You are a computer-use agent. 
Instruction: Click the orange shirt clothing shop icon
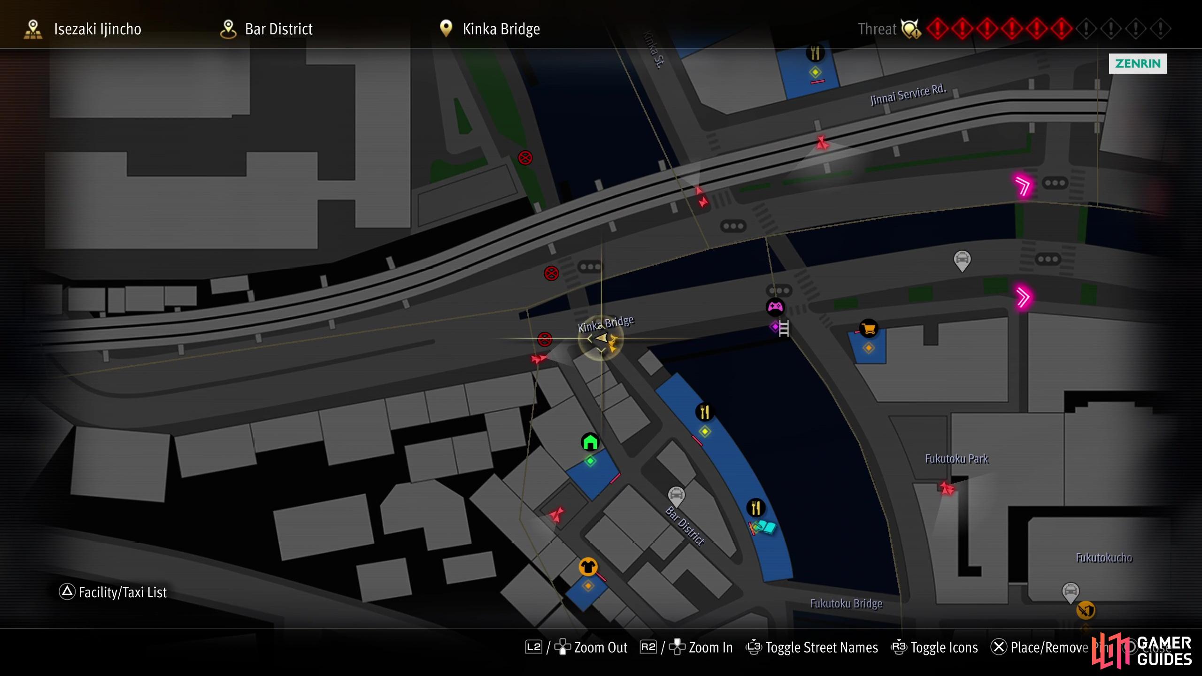(588, 567)
